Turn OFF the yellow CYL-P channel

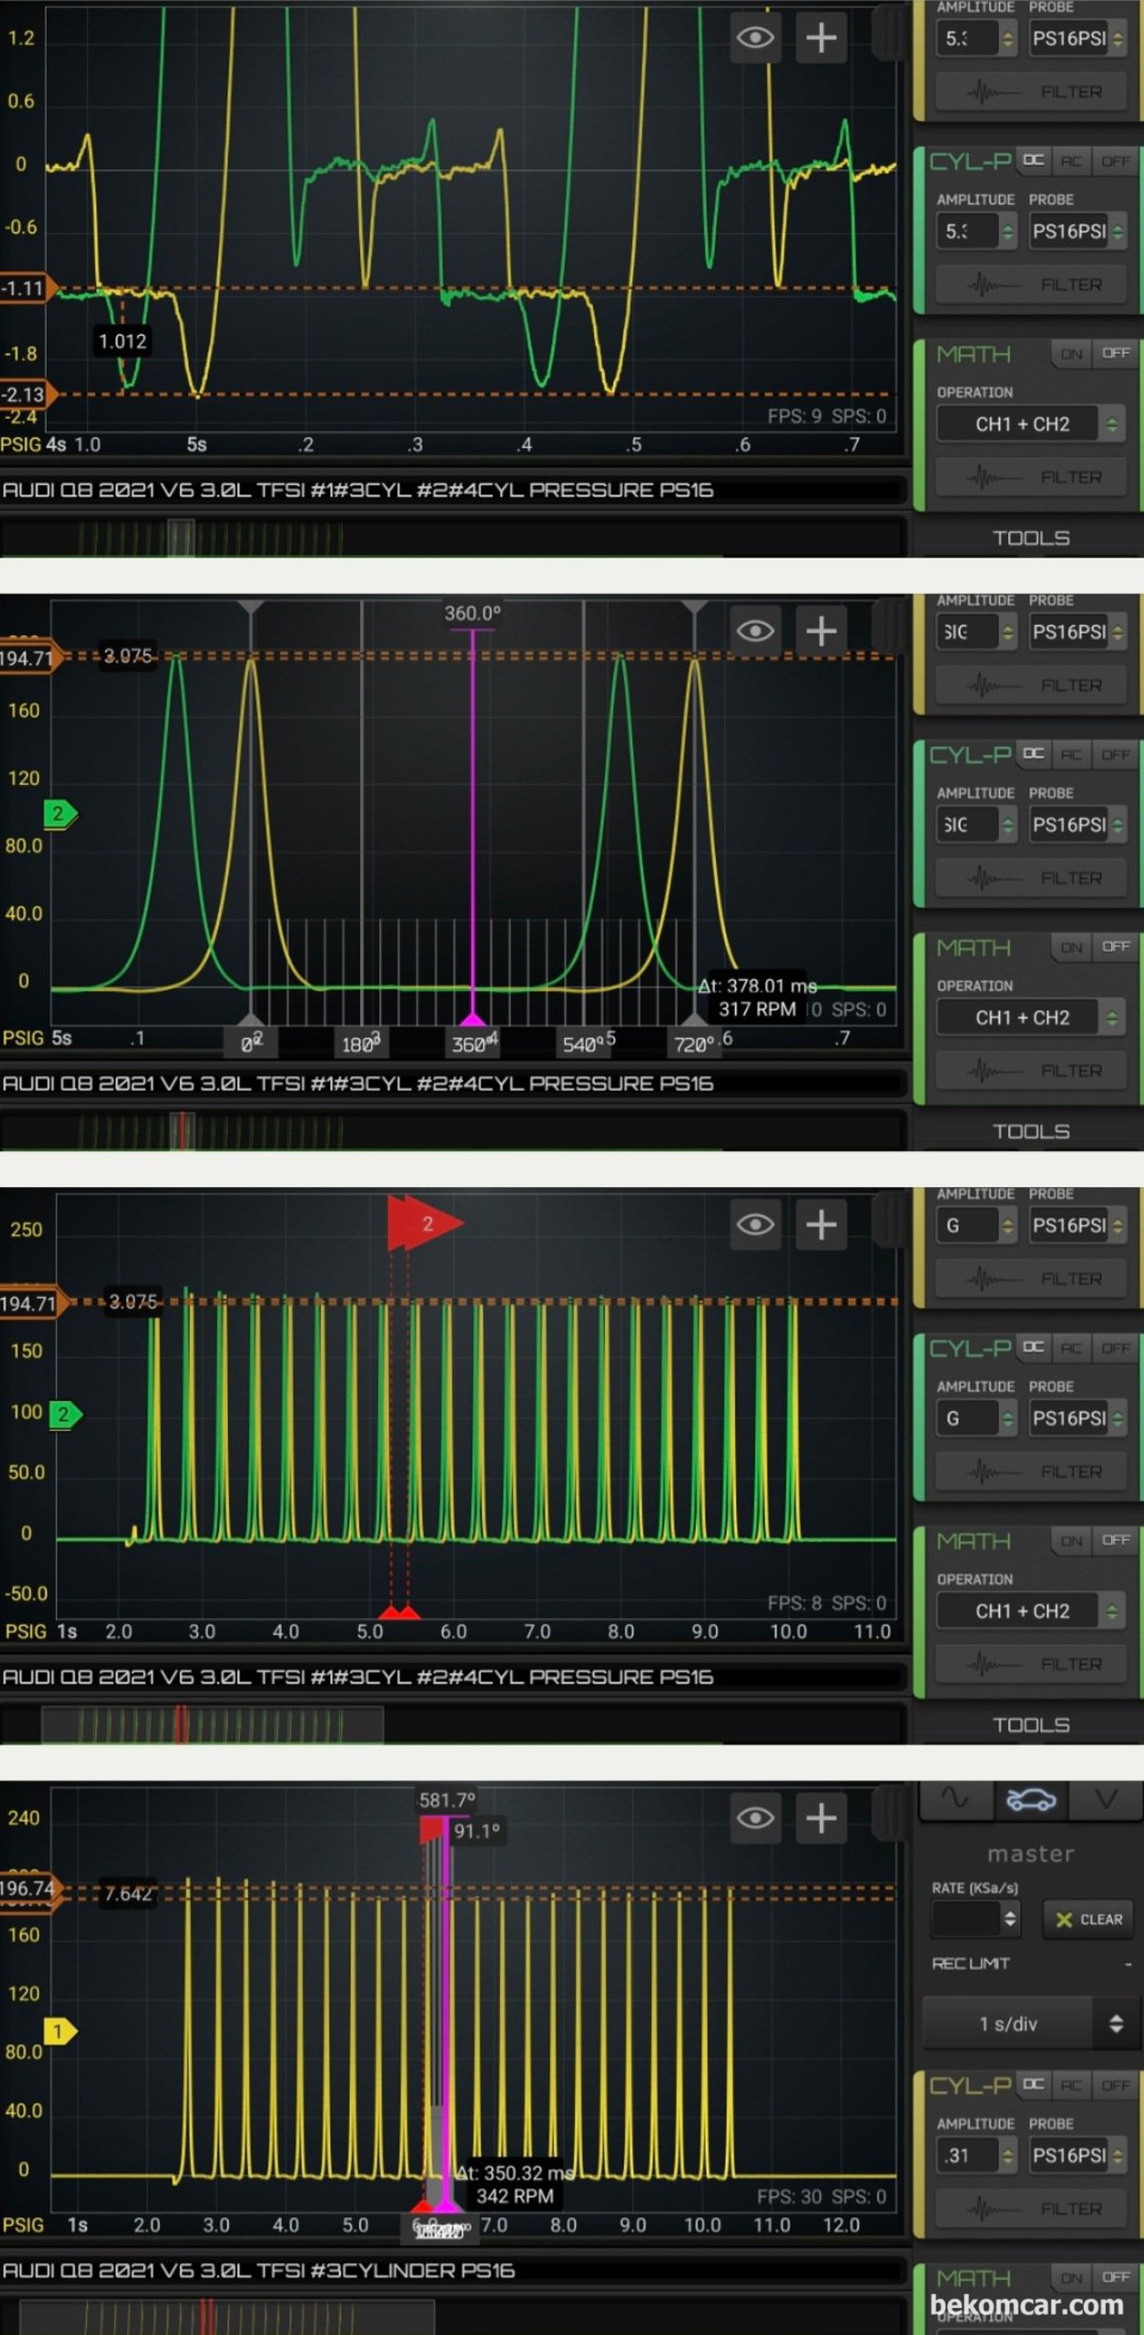(1115, 2085)
